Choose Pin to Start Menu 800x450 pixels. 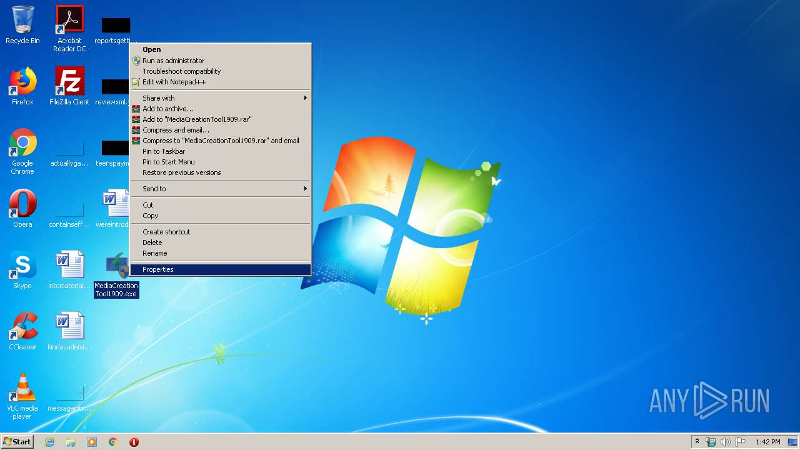click(220, 162)
